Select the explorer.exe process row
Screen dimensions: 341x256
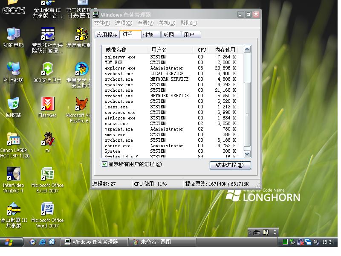point(120,68)
